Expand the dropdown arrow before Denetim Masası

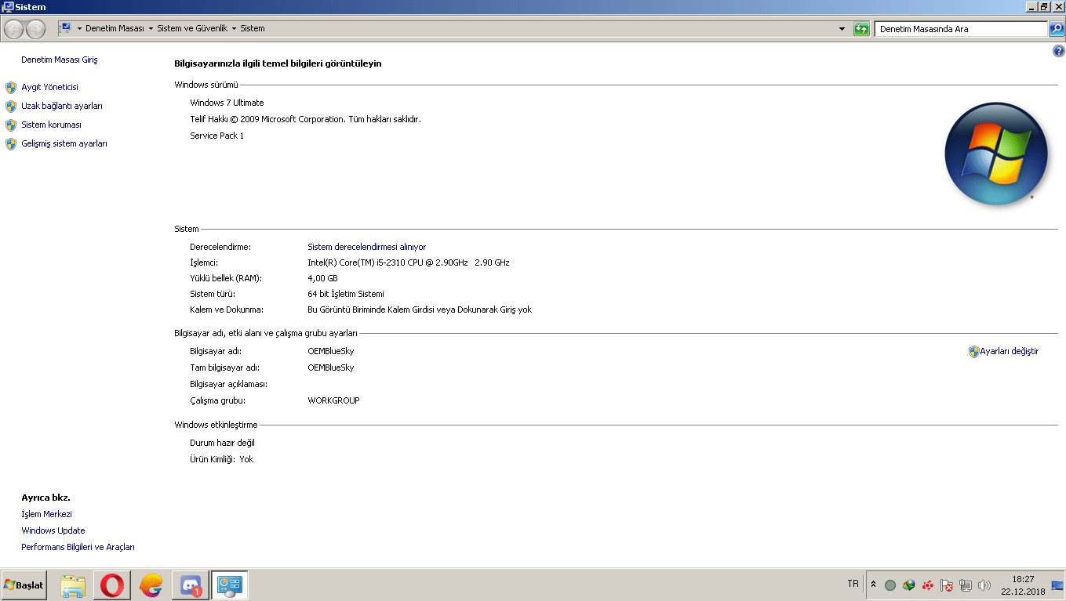click(79, 29)
